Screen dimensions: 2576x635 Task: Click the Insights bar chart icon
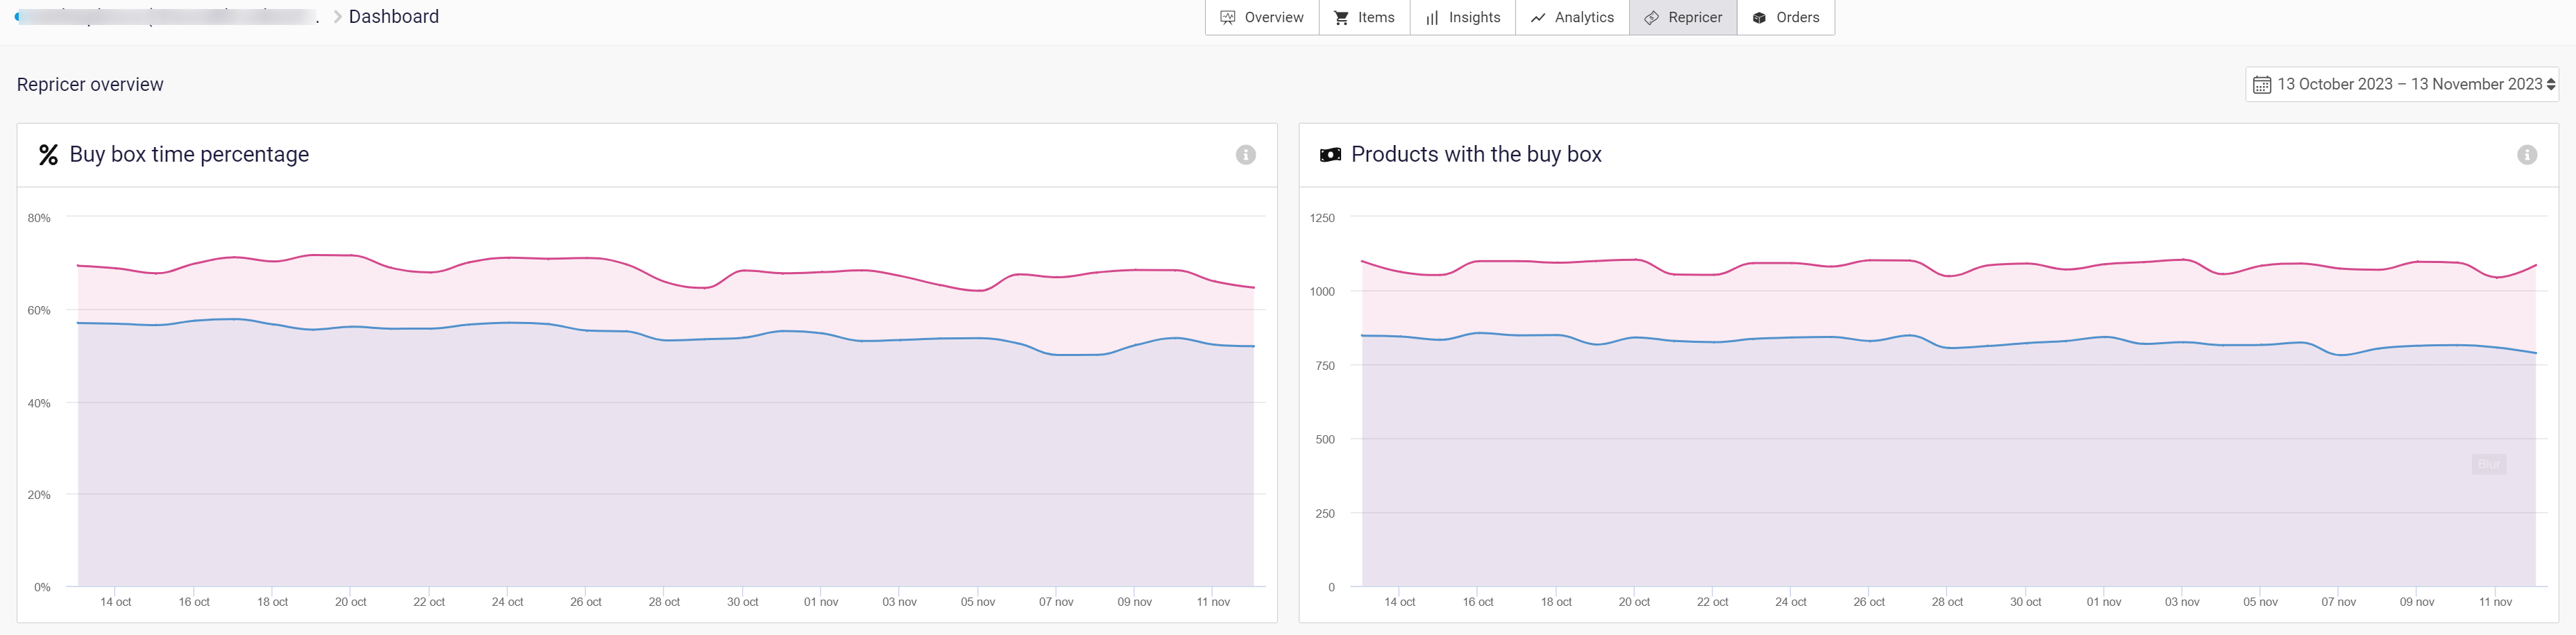click(x=1432, y=18)
